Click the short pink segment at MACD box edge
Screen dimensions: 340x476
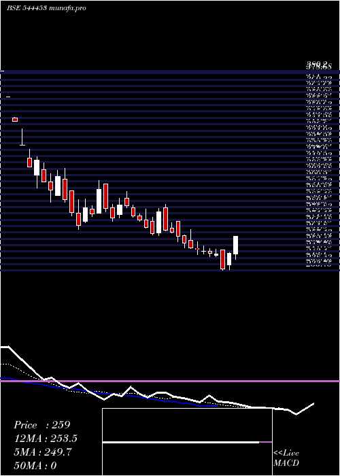pyautogui.click(x=266, y=442)
